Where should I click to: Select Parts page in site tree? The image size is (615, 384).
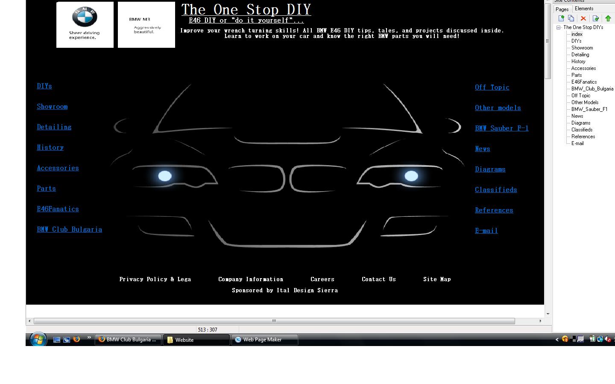pyautogui.click(x=577, y=75)
